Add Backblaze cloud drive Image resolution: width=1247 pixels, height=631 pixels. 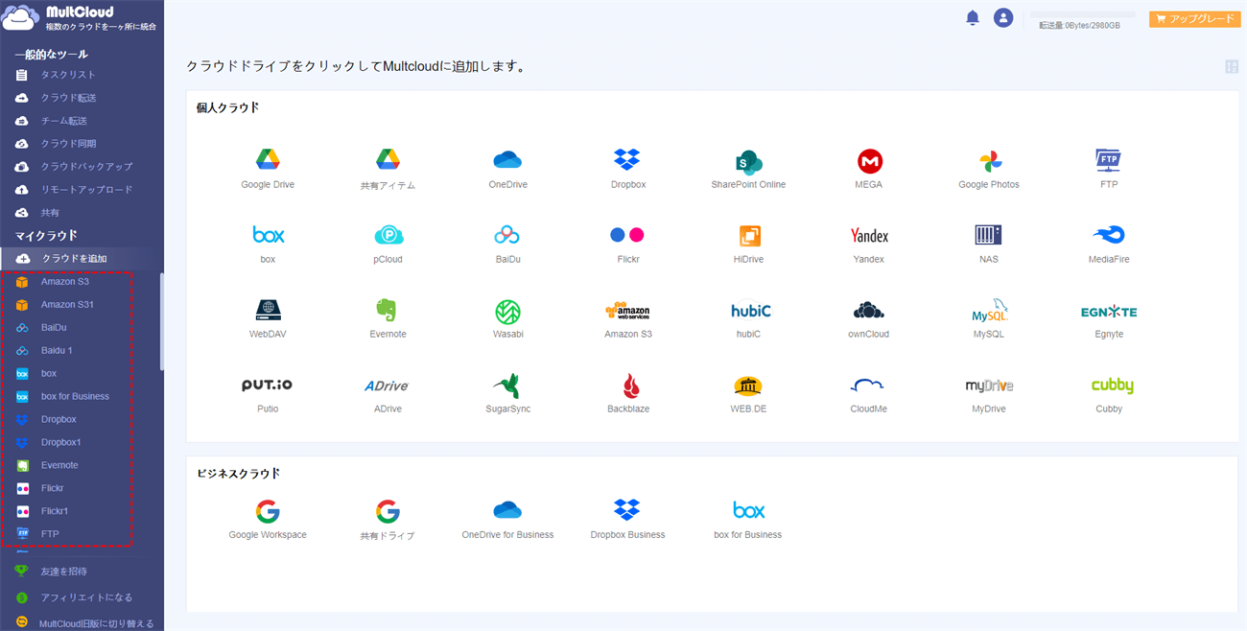(630, 386)
